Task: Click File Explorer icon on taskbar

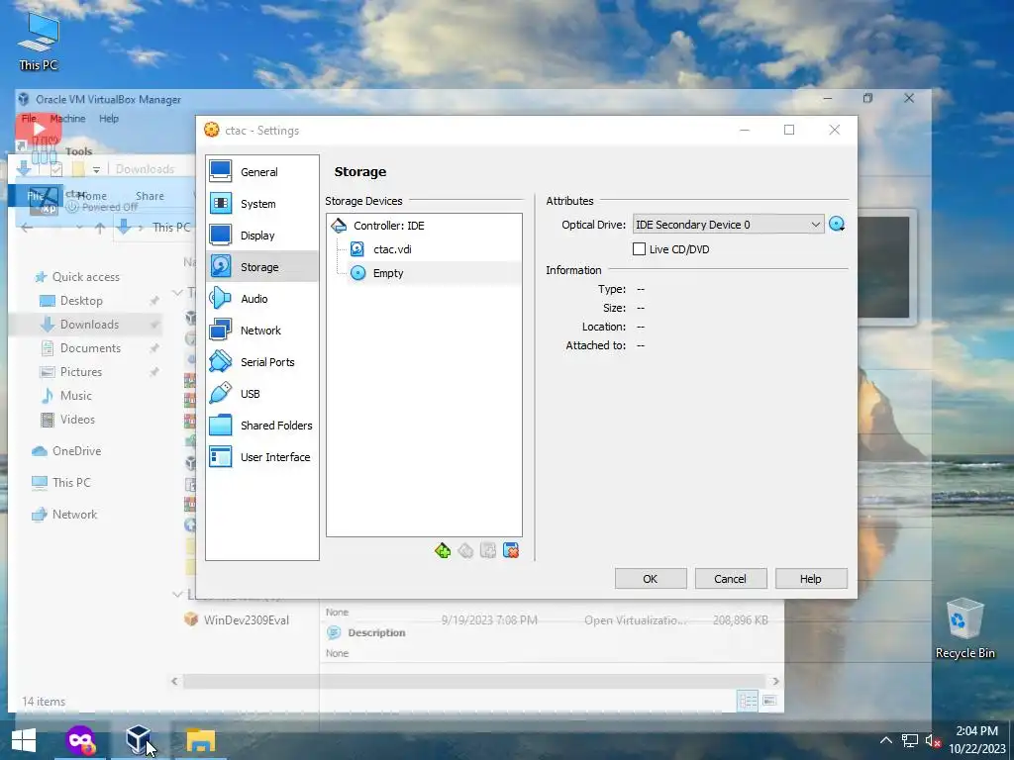Action: (x=200, y=740)
